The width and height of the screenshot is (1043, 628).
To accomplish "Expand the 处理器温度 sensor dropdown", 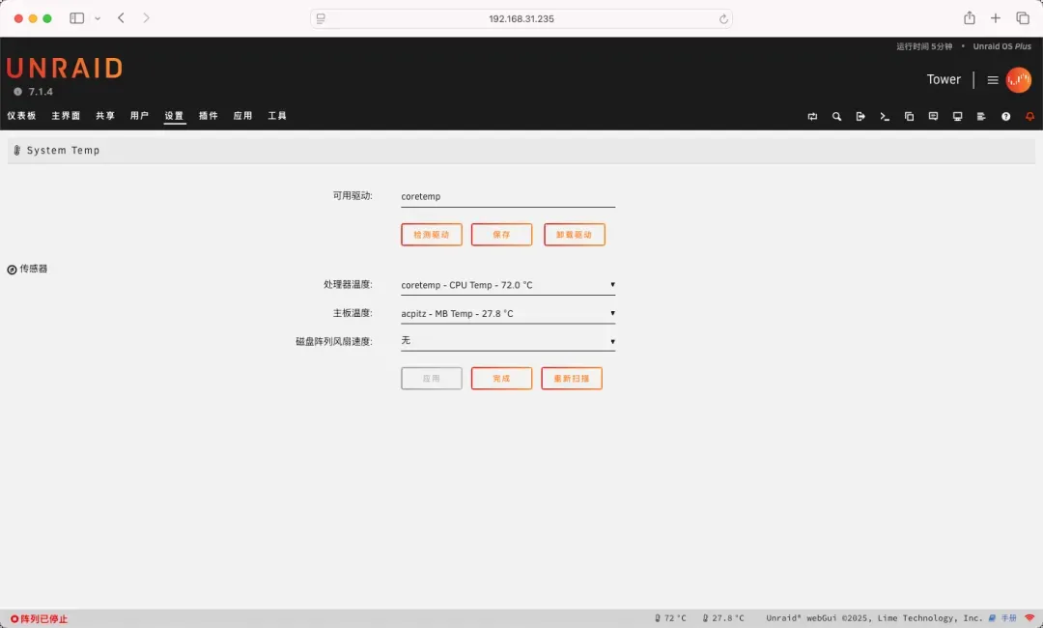I will click(x=507, y=285).
